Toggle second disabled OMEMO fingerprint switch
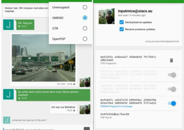This screenshot has height=130, width=184. point(172,89)
